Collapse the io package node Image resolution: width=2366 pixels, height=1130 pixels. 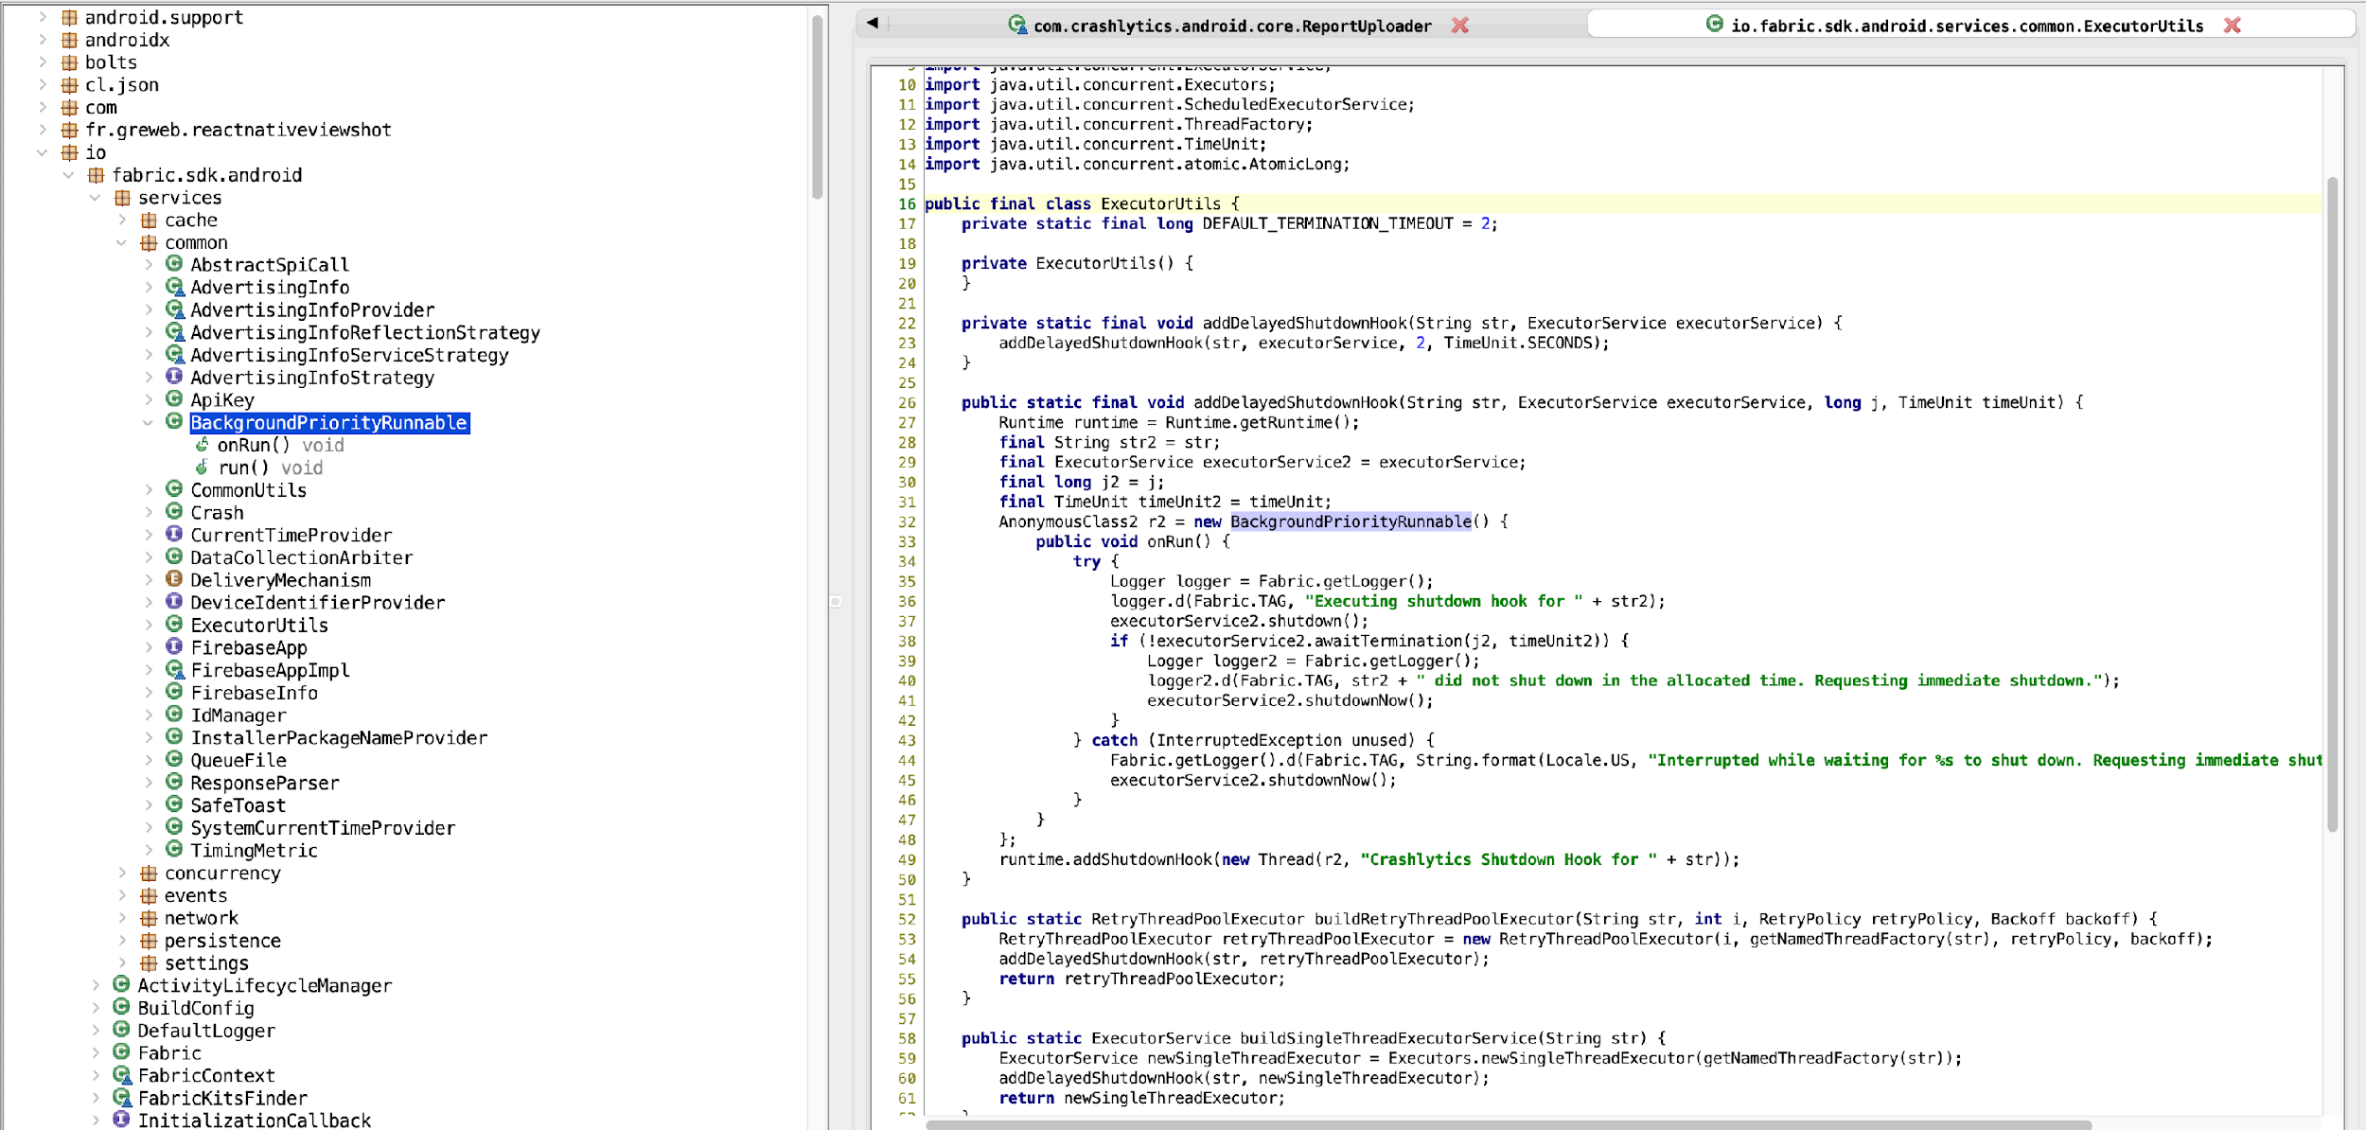tap(43, 152)
